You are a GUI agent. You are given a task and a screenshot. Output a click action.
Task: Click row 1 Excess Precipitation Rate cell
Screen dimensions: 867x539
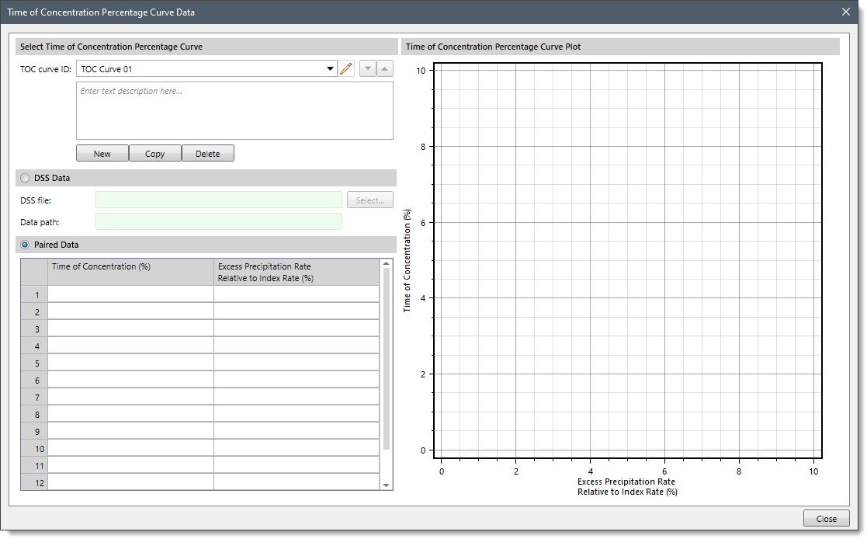point(297,294)
